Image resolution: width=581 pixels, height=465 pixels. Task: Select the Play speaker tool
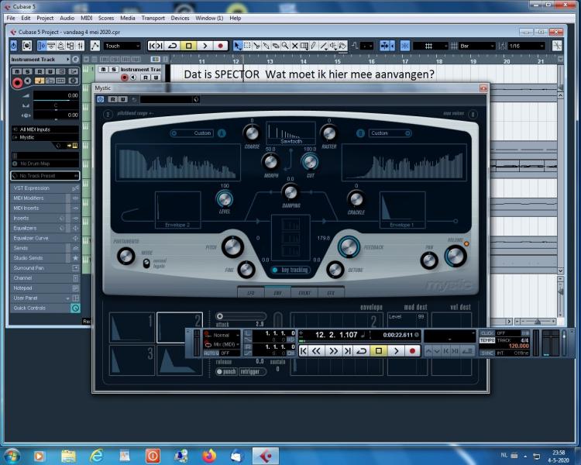[x=333, y=46]
